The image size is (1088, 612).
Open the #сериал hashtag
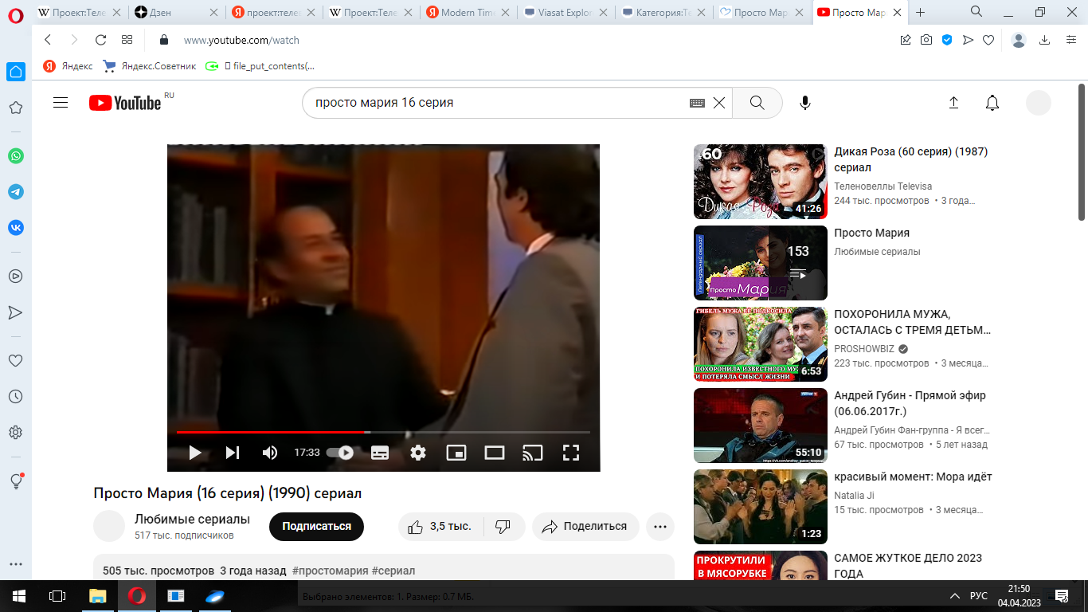pyautogui.click(x=393, y=571)
